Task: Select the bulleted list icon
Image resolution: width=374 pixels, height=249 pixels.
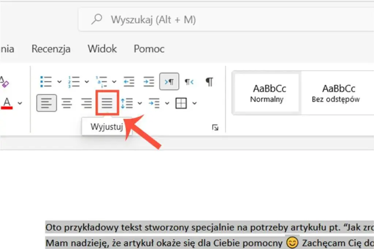Action: click(47, 81)
